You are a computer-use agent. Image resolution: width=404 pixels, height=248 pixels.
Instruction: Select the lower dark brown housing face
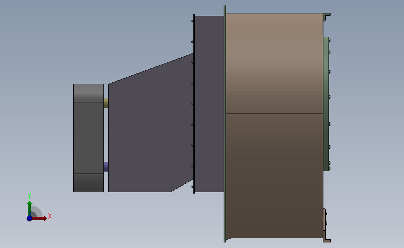coord(274,176)
